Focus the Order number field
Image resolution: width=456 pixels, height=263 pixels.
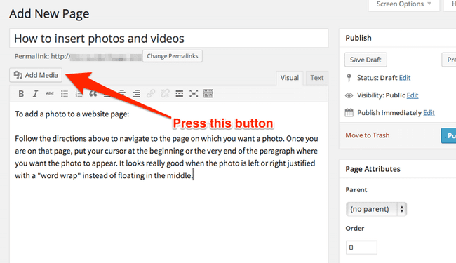[361, 248]
